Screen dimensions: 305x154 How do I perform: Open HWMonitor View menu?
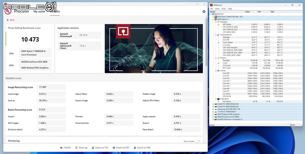[x=217, y=9]
